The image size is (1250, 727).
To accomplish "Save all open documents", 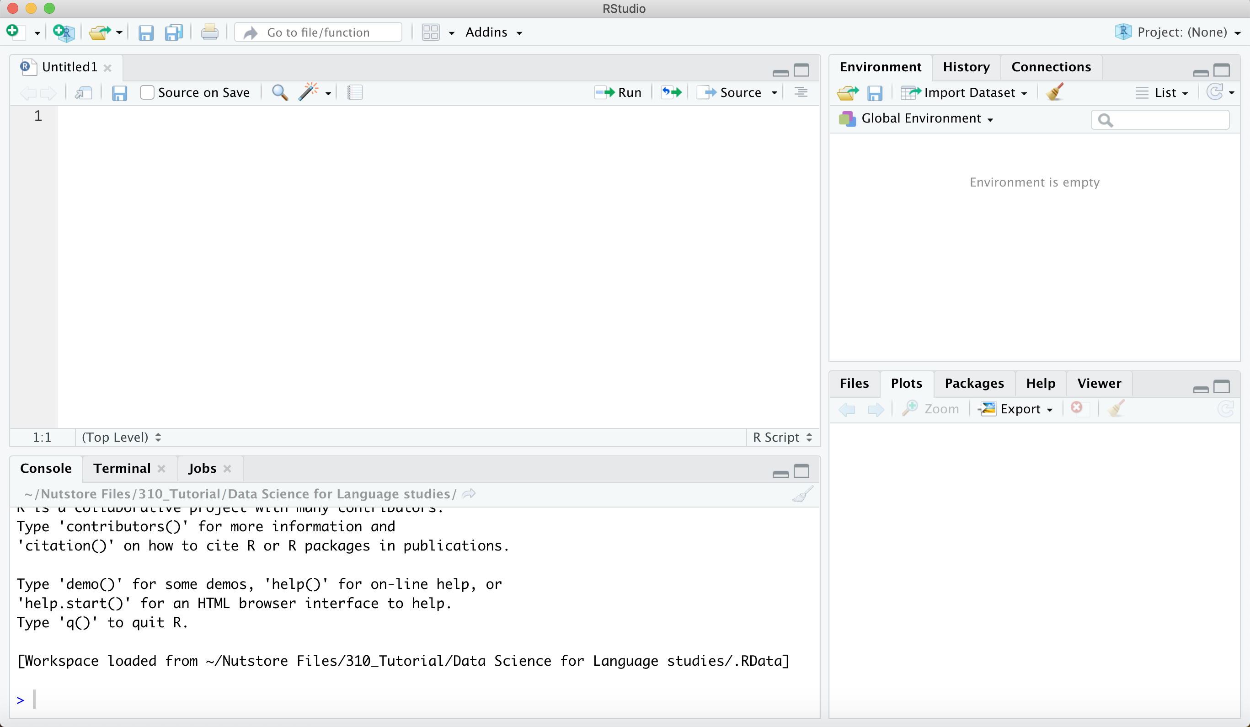I will [x=174, y=33].
